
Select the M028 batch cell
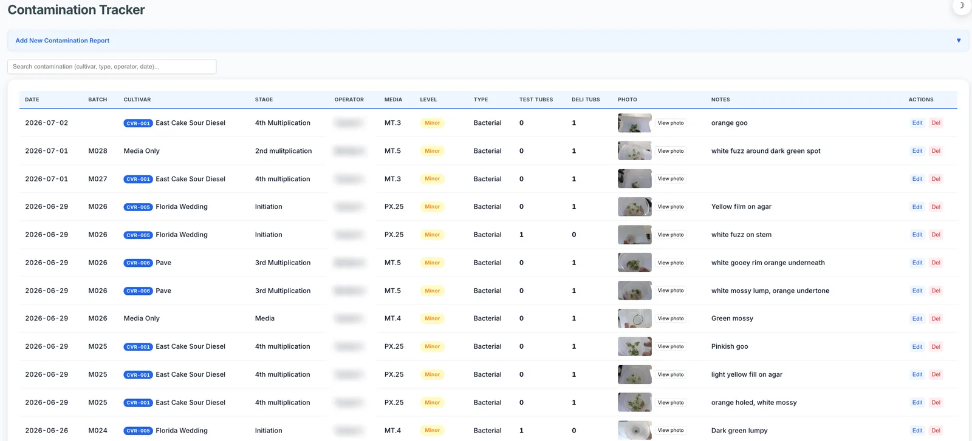point(98,151)
